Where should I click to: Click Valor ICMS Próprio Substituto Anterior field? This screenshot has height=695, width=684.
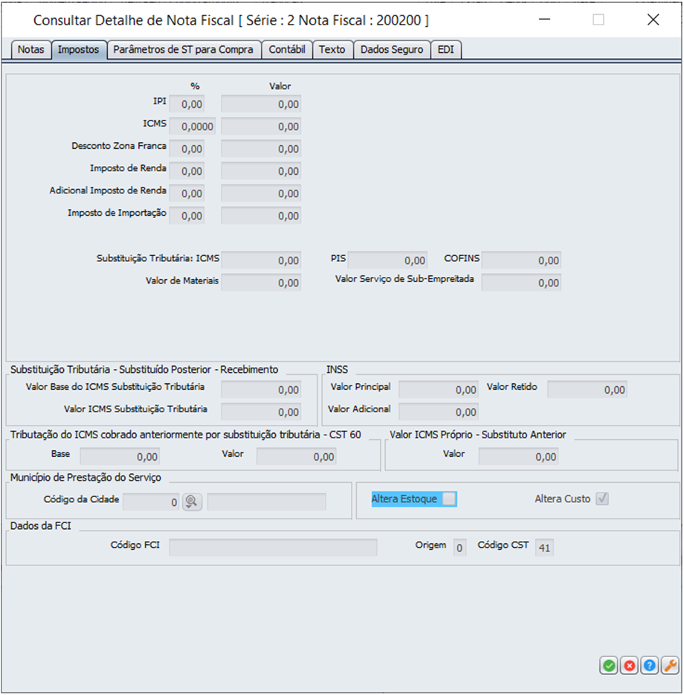[x=518, y=457]
